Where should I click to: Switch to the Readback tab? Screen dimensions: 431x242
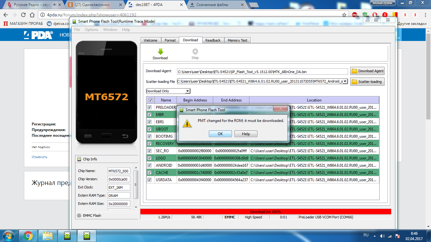[x=213, y=40]
